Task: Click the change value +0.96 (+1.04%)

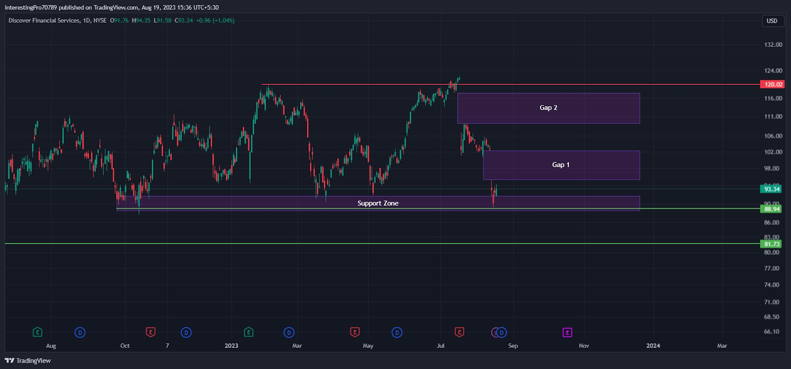Action: point(216,21)
